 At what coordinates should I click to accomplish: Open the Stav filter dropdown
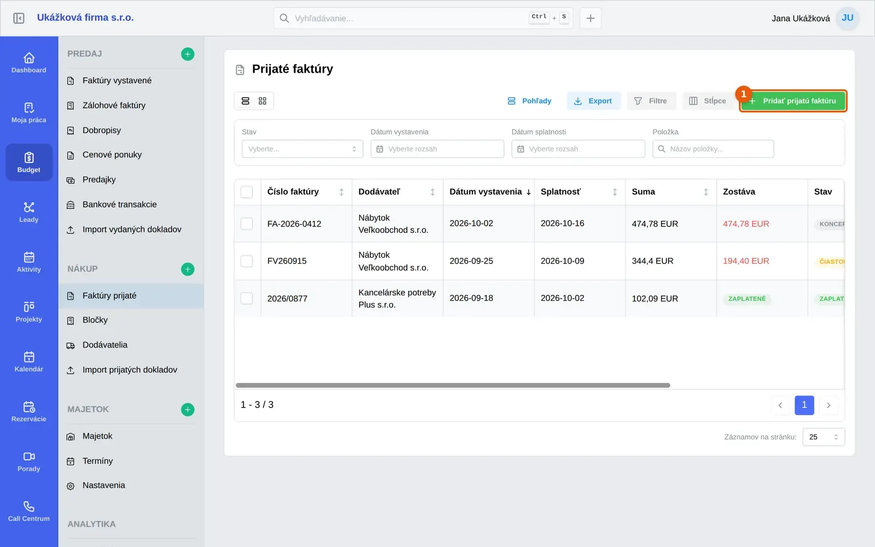[302, 149]
